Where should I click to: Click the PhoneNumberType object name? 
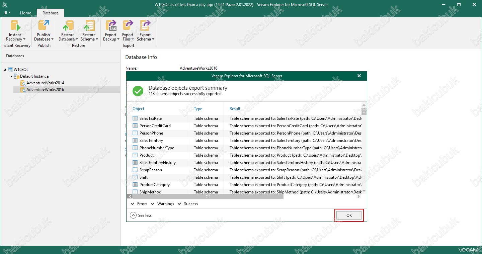(x=157, y=148)
